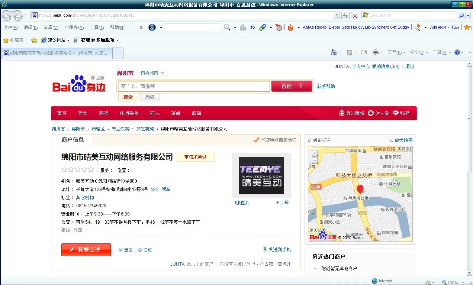This screenshot has height=285, width=473.
Task: Click the flame magnifier search icon
Action: 418,27
